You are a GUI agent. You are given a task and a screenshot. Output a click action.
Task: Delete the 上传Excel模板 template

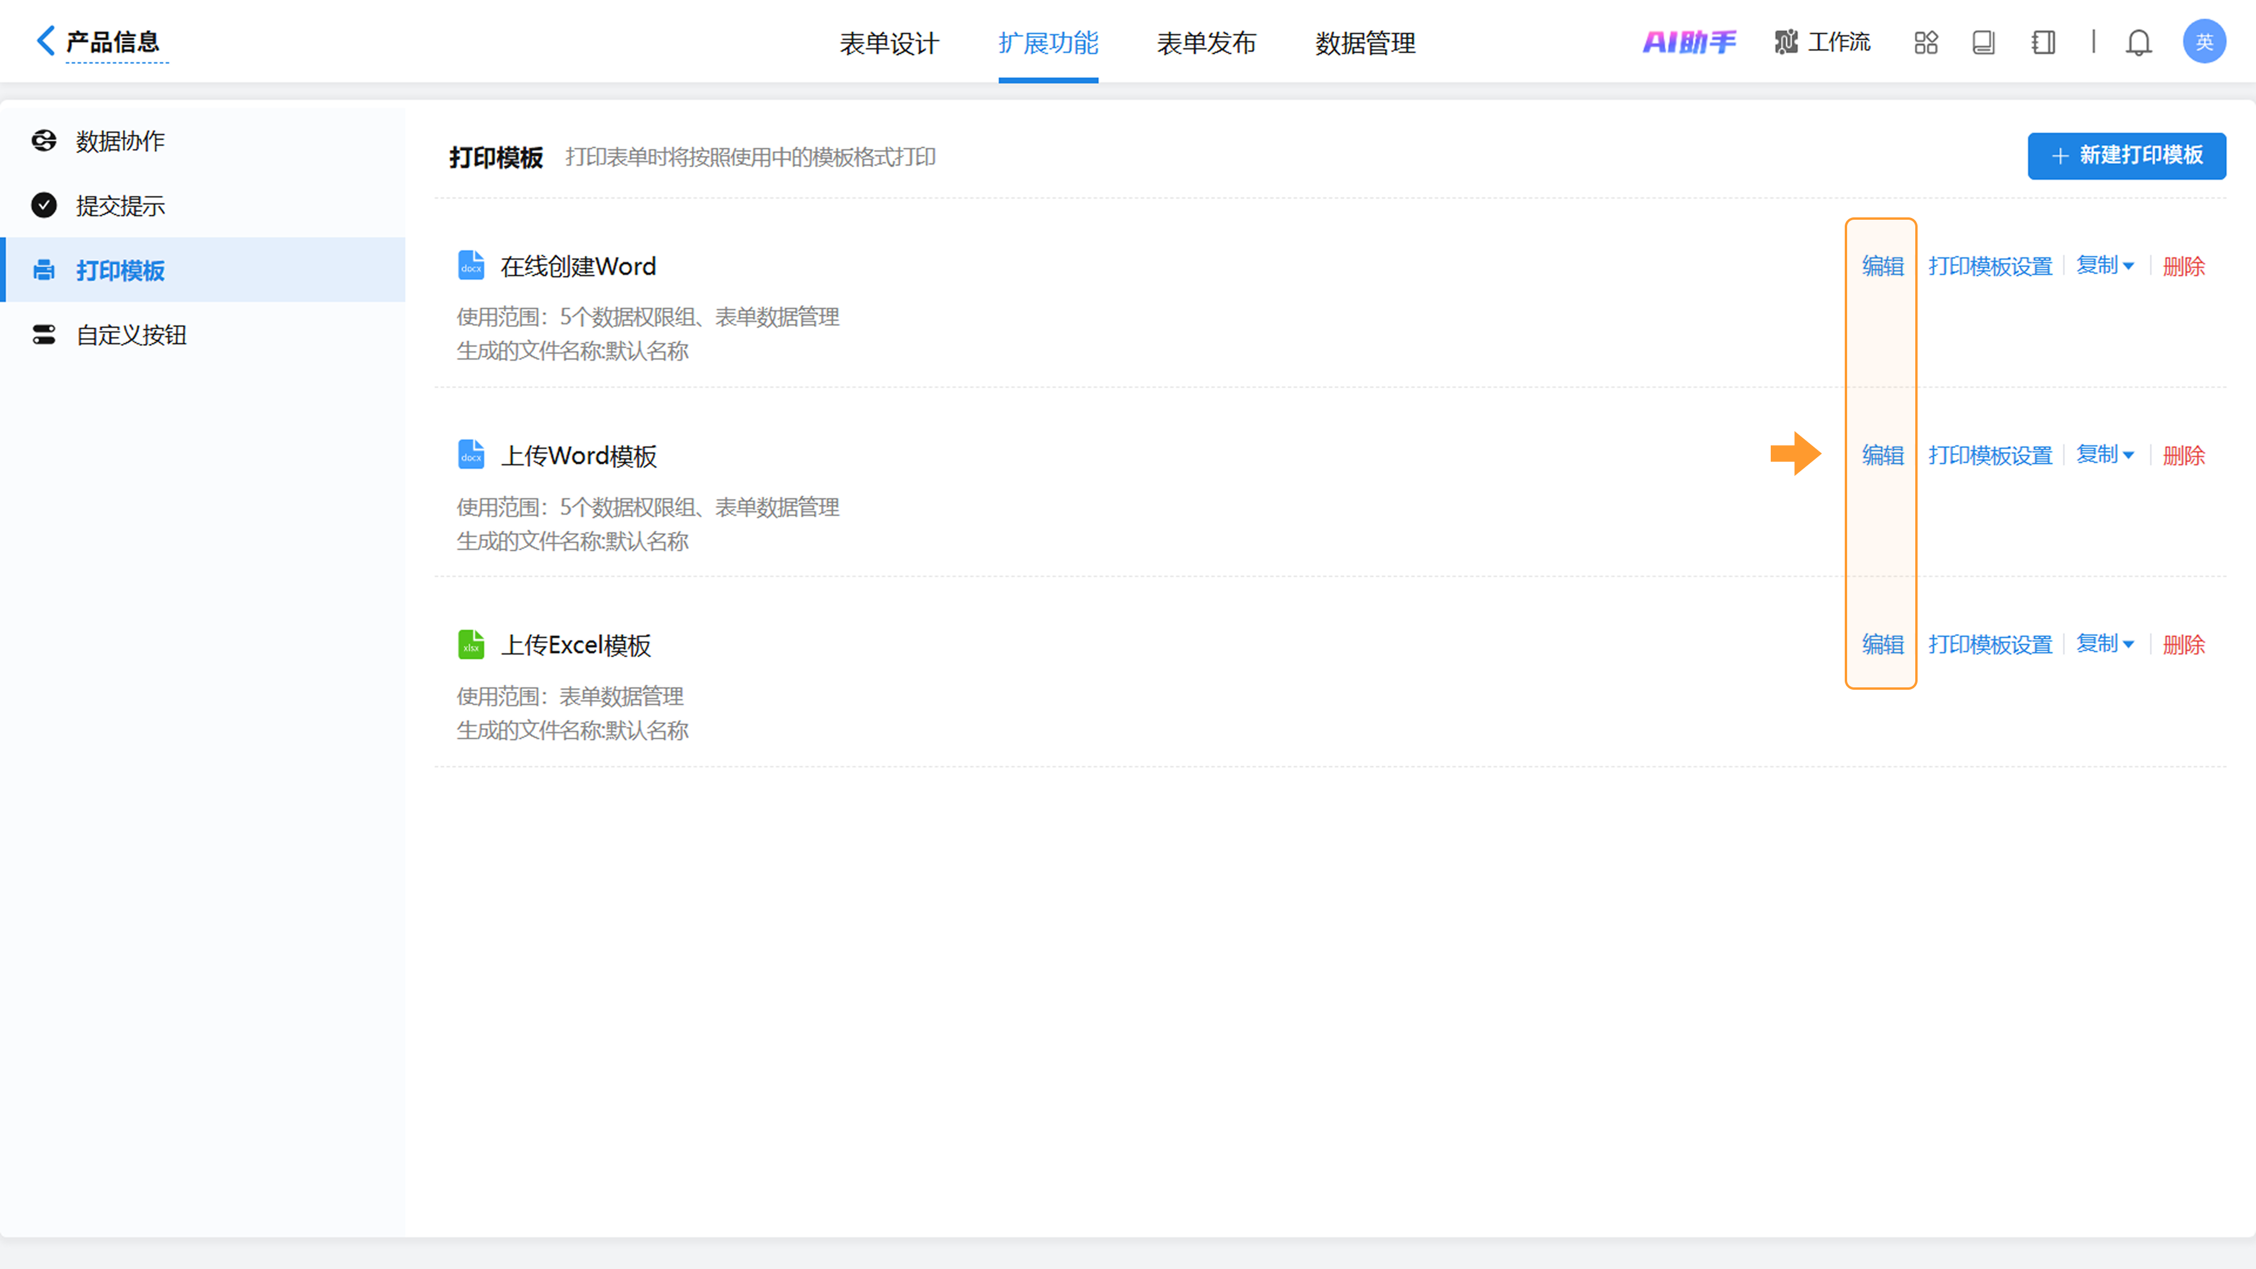pyautogui.click(x=2183, y=644)
